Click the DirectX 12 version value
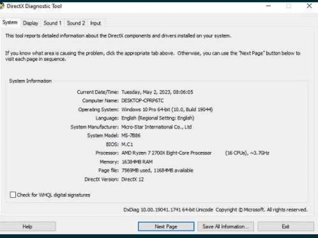The width and height of the screenshot is (318, 238). click(133, 179)
